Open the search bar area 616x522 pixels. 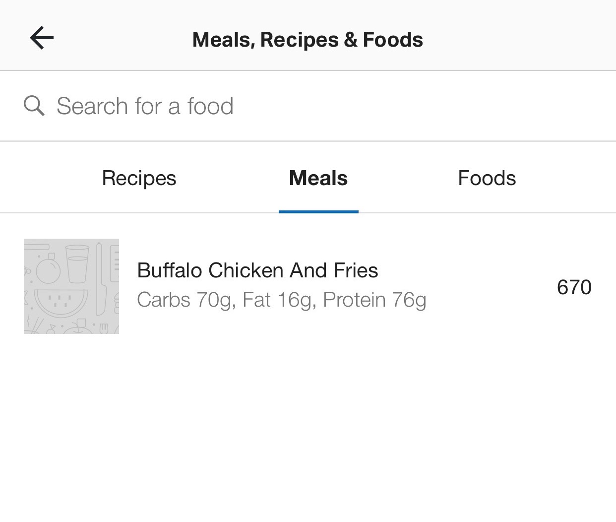point(198,105)
